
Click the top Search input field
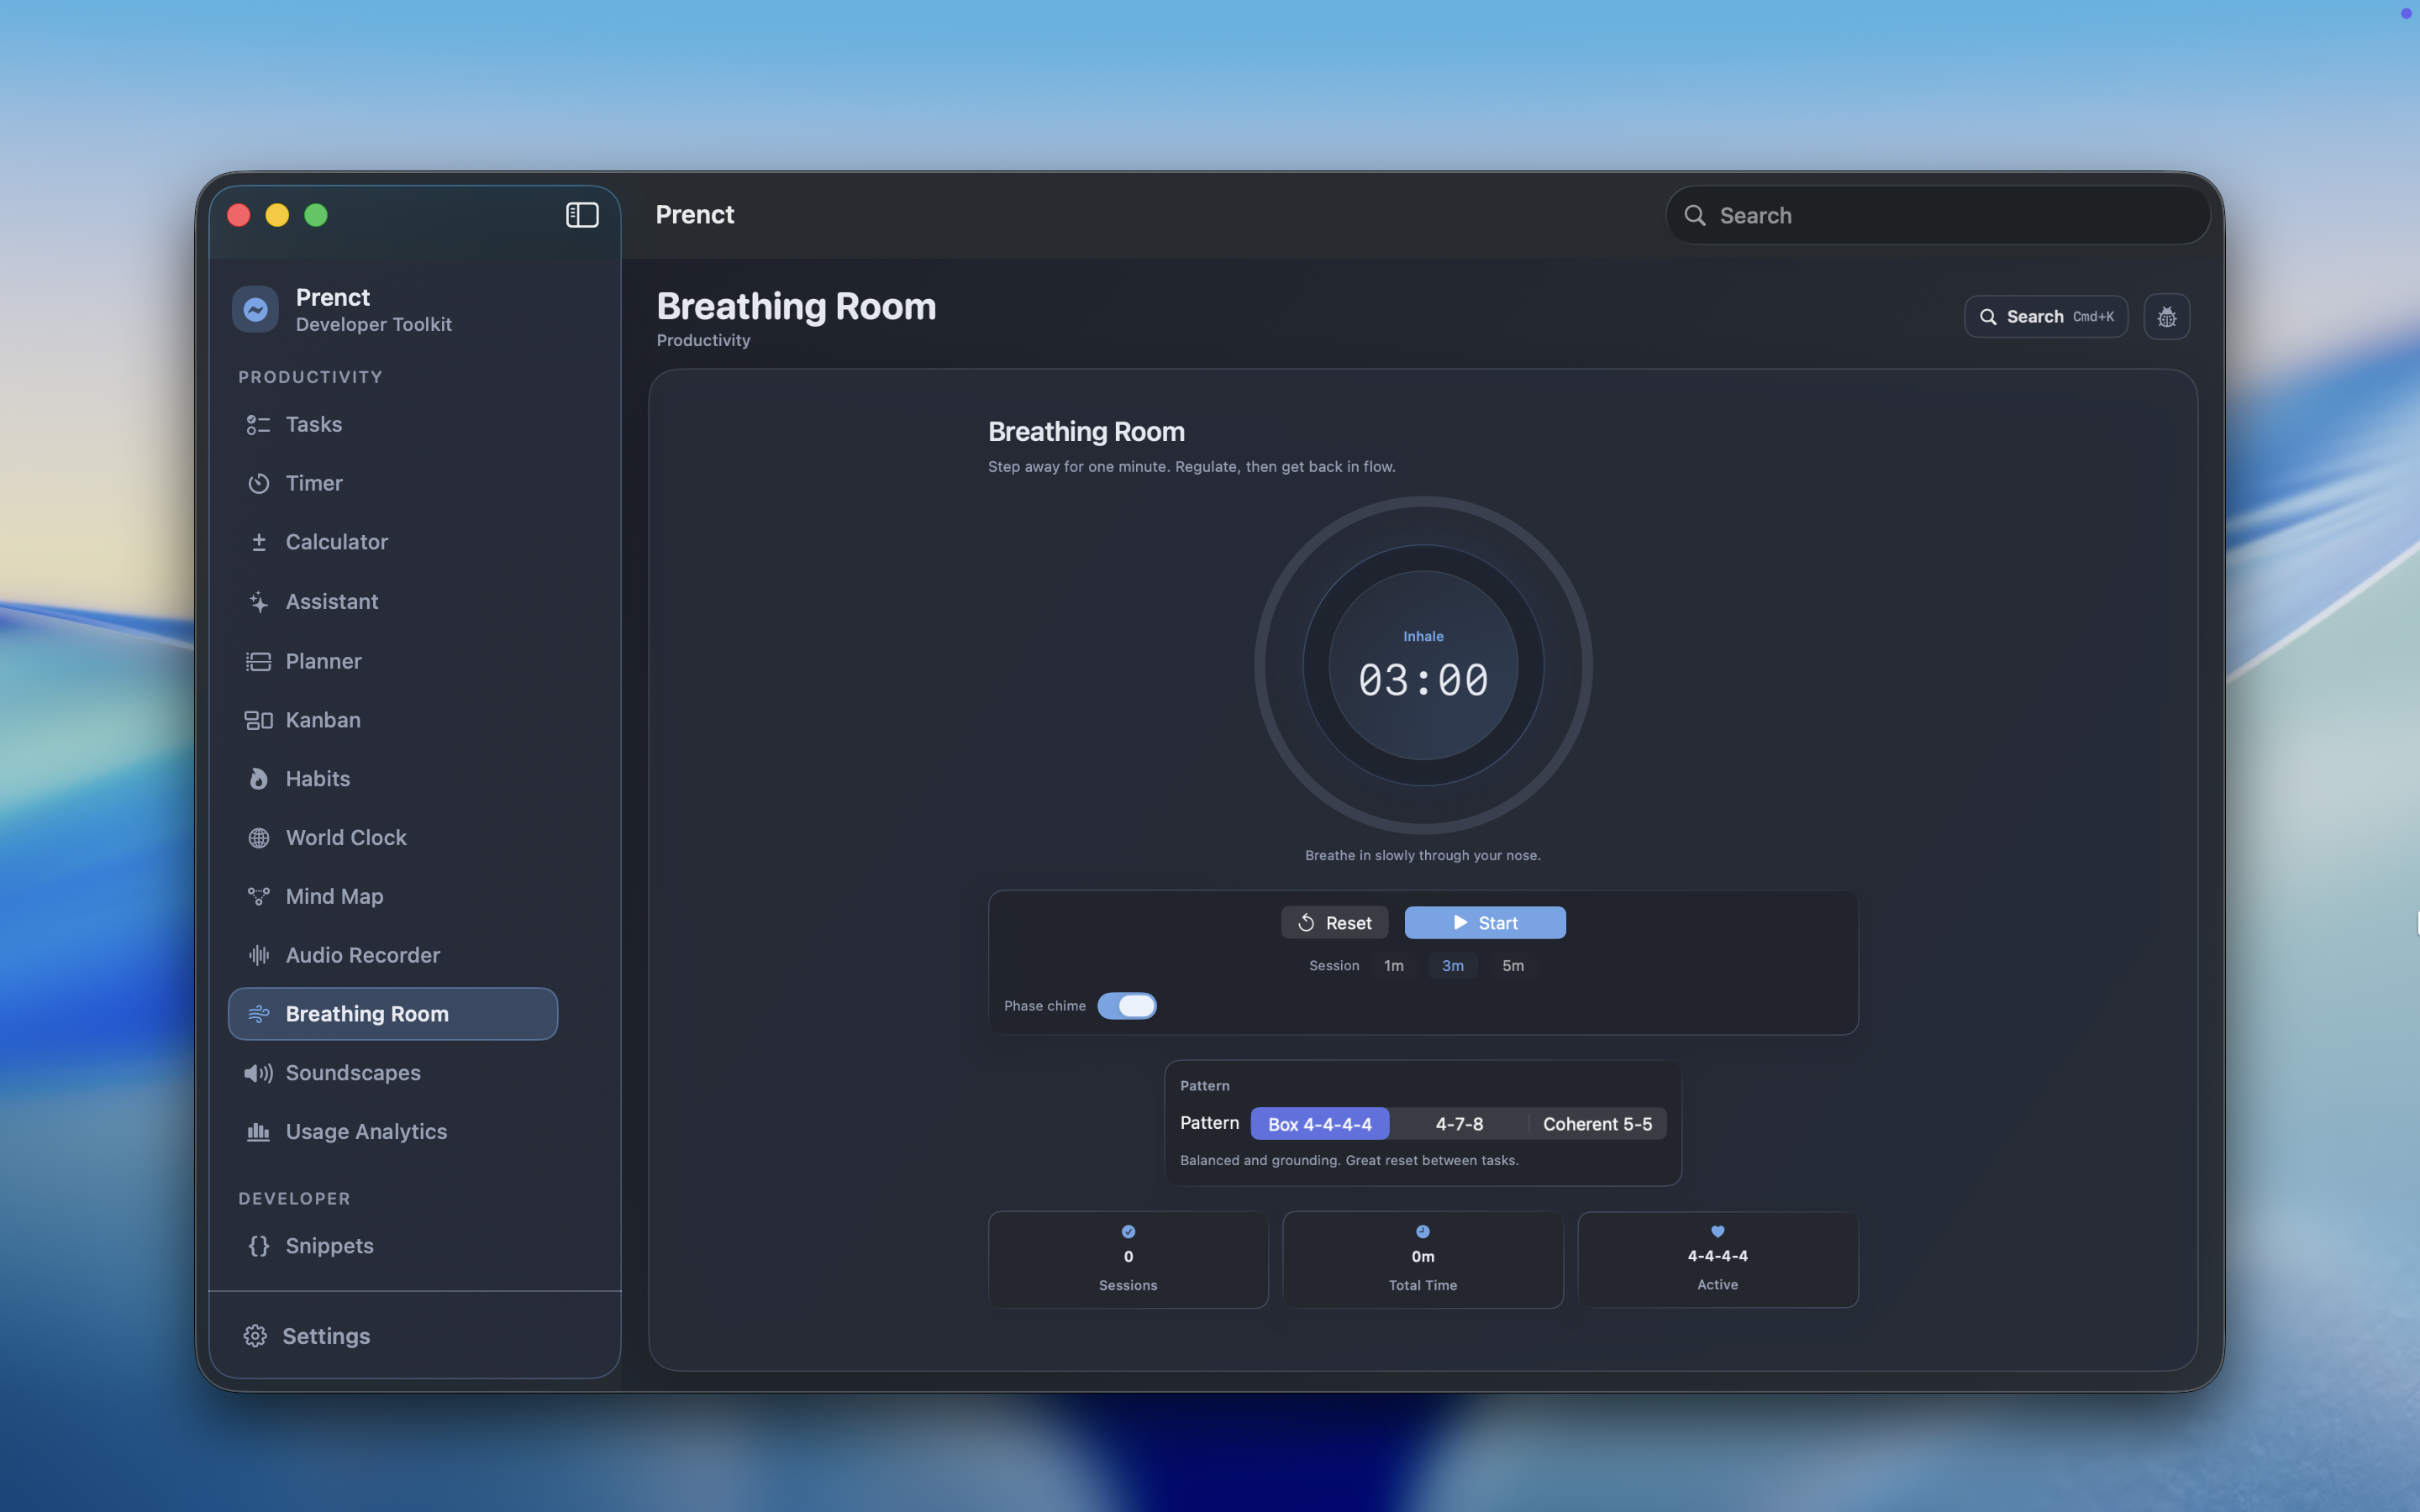click(x=1940, y=216)
